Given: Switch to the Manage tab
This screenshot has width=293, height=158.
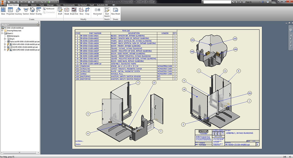Looking at the screenshot, I should [x=50, y=5].
